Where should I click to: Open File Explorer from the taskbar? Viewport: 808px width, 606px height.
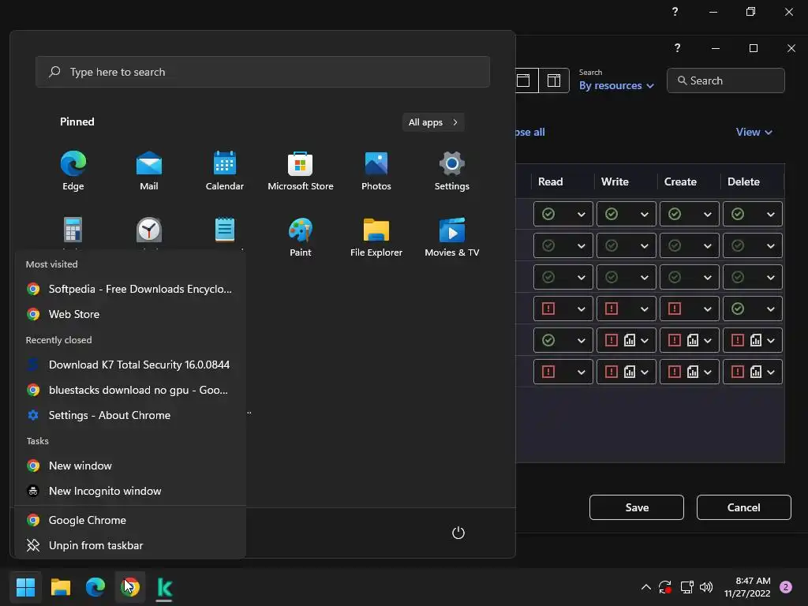pos(60,587)
